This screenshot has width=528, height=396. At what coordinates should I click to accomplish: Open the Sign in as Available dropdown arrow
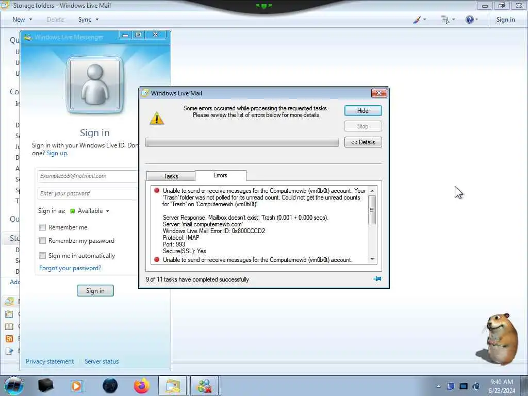[107, 211]
